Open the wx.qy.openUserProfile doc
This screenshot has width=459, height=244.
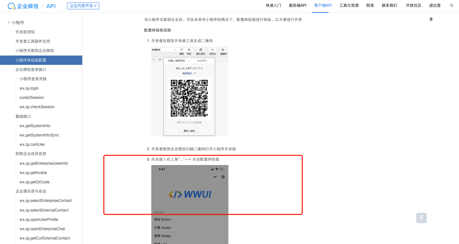click(x=39, y=220)
